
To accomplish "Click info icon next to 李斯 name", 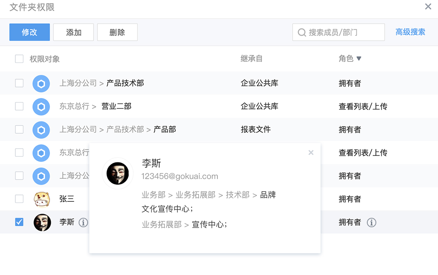I will [83, 222].
